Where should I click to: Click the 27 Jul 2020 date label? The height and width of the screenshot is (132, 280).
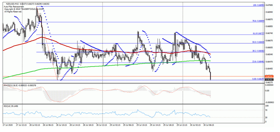coord(8,125)
